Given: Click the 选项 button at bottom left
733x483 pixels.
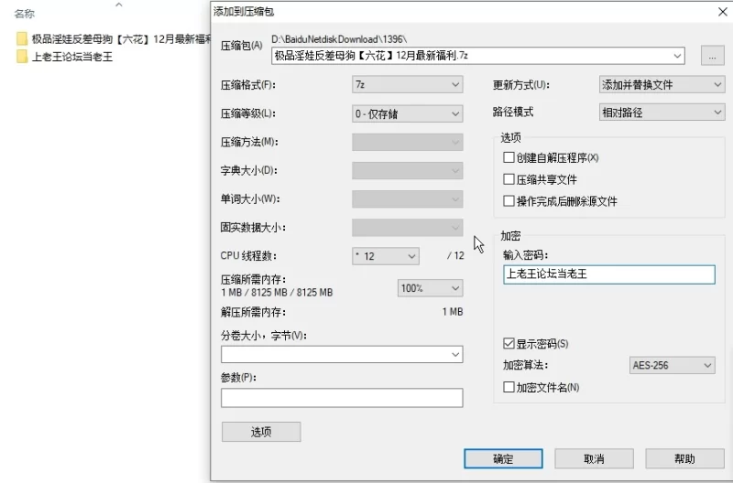Looking at the screenshot, I should tap(261, 432).
